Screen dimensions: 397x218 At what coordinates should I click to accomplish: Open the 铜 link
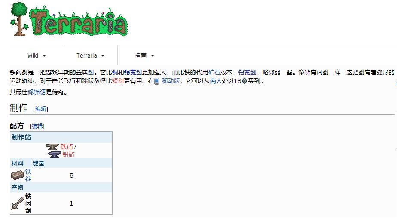pos(115,73)
